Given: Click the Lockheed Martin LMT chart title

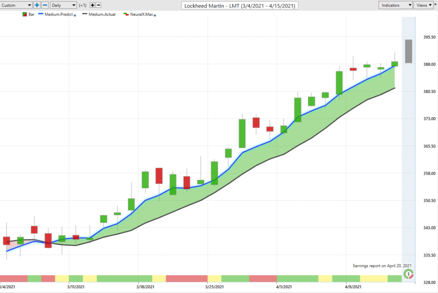Looking at the screenshot, I should 240,6.
